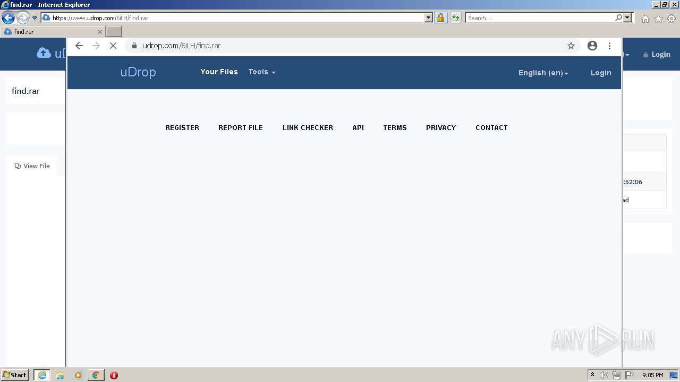Expand the IE address bar dropdown arrow
This screenshot has height=382, width=680.
tap(429, 18)
